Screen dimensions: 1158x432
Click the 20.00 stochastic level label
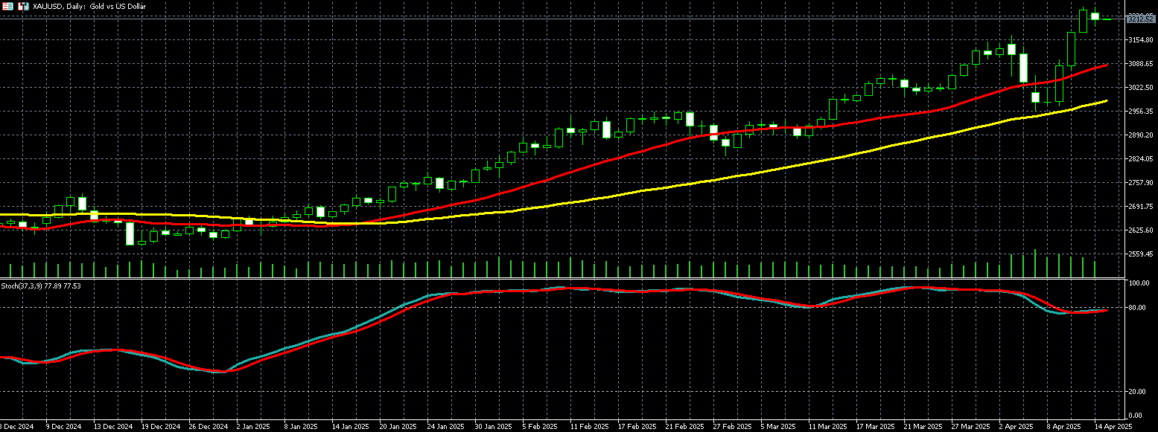tap(1137, 392)
